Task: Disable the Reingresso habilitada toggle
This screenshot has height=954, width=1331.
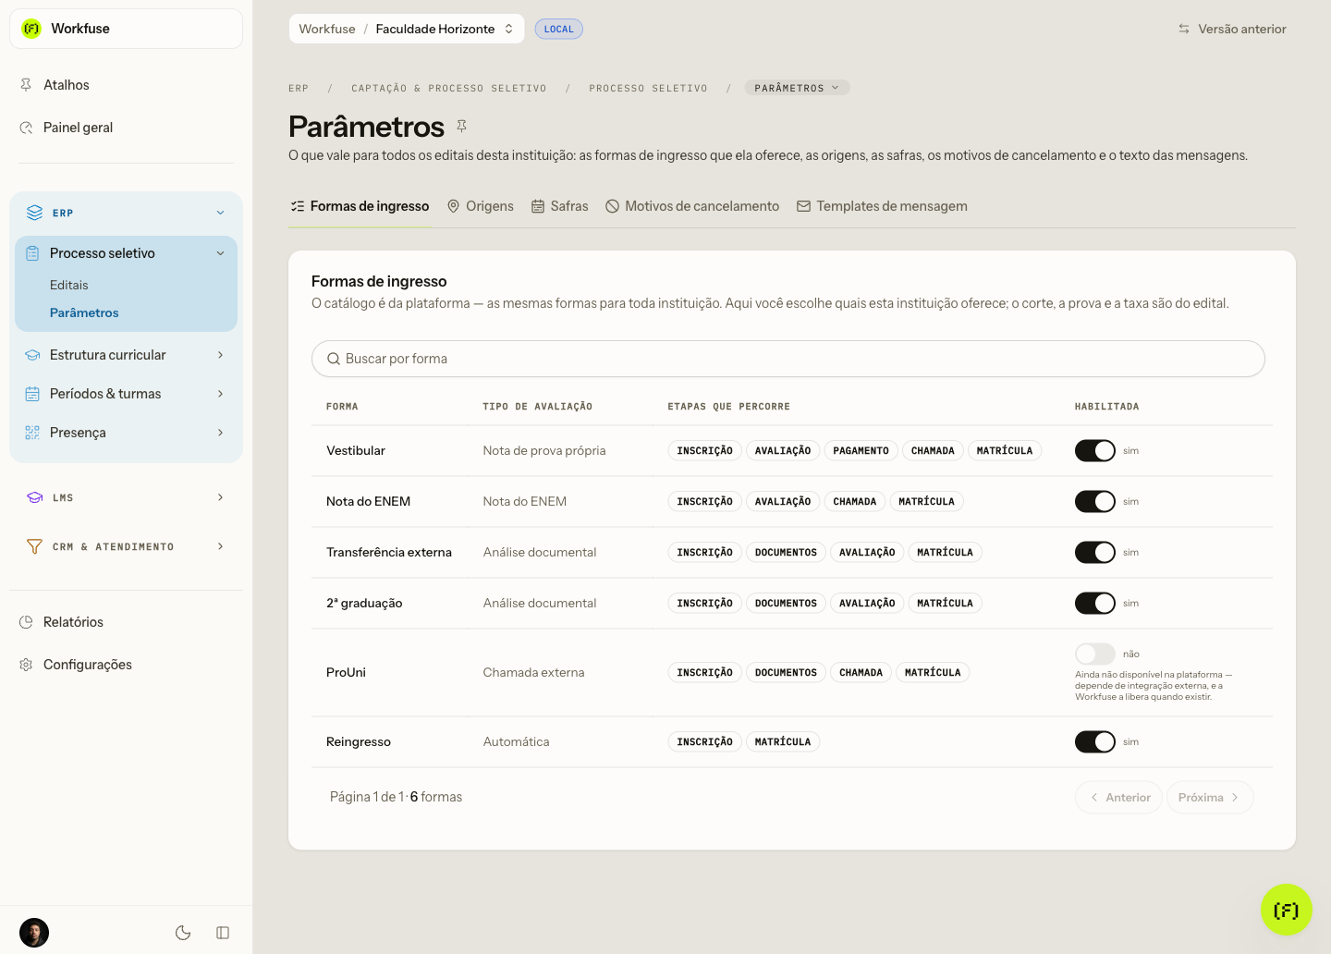Action: click(x=1095, y=742)
